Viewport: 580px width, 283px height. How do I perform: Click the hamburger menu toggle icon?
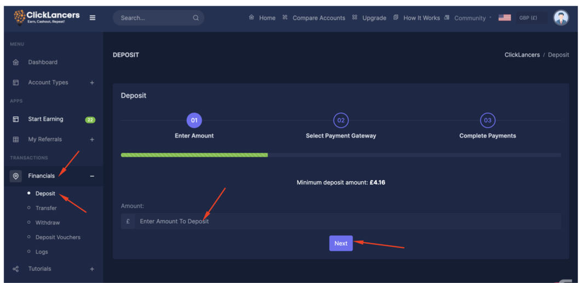tap(93, 18)
